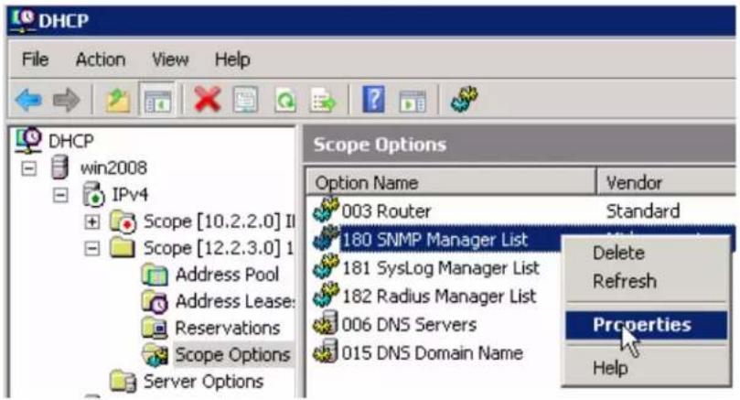Click the 181 SysLog Manager List icon
This screenshot has height=400, width=740.
tap(327, 267)
